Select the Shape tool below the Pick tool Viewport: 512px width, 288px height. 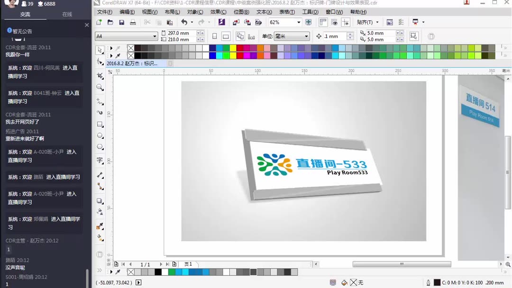(100, 63)
